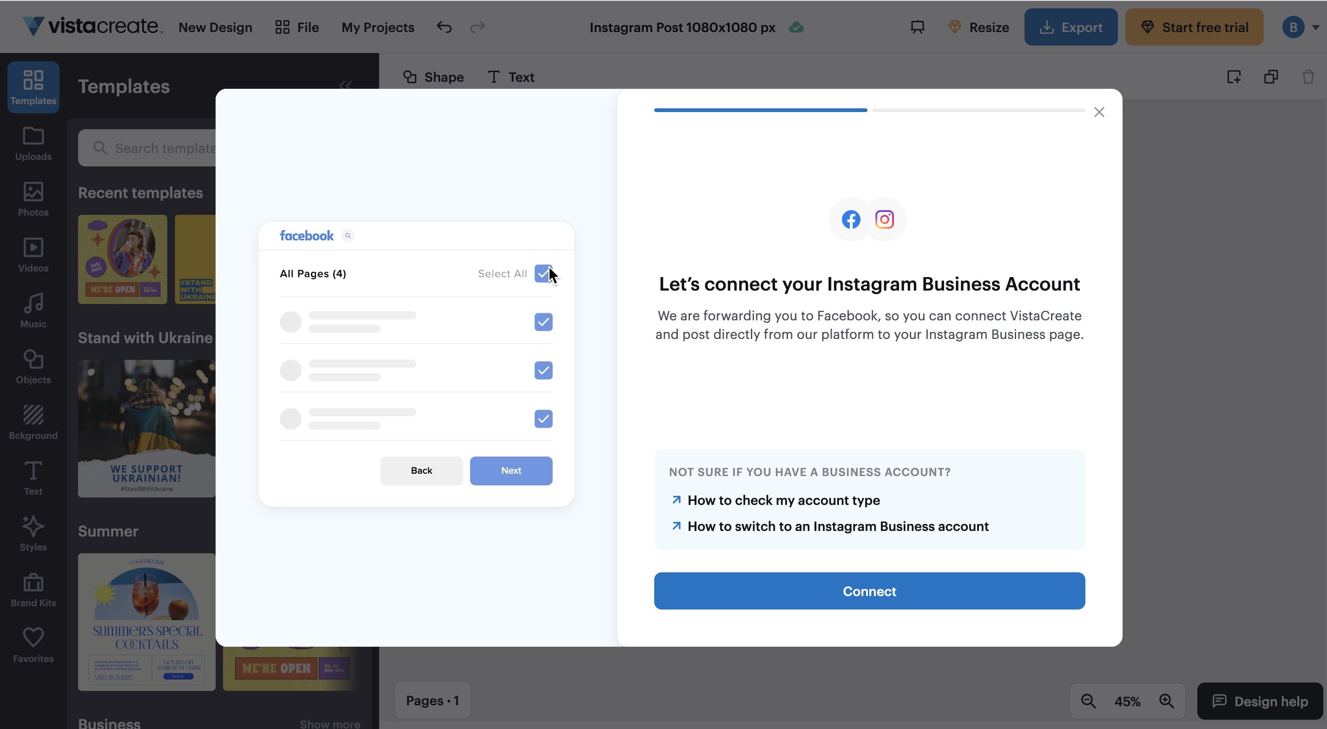Viewport: 1327px width, 729px height.
Task: Click the Facebook logo icon in dialog
Action: tap(850, 219)
